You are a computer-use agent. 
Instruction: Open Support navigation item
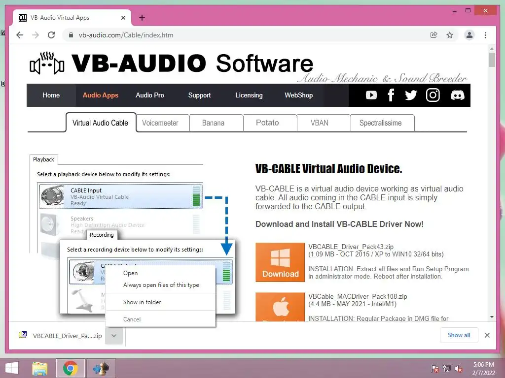click(x=199, y=95)
